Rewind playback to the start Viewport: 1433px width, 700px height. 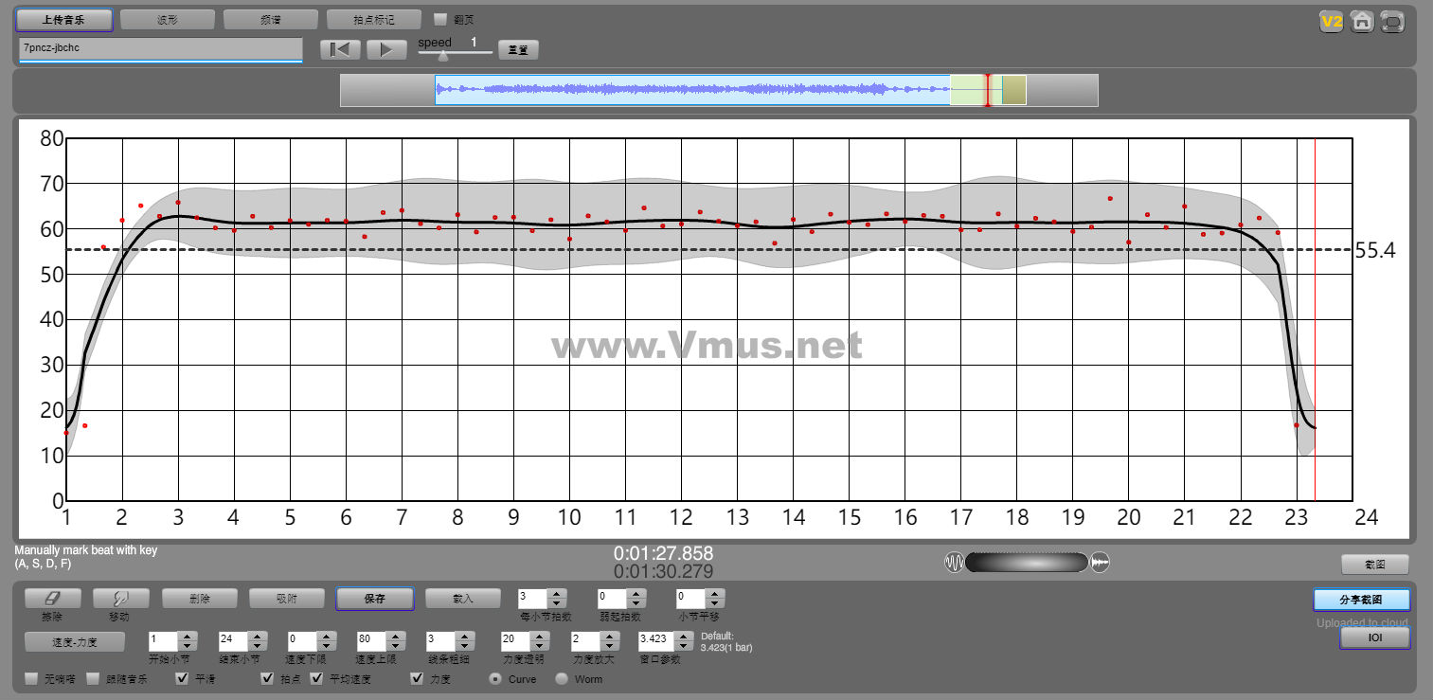340,49
